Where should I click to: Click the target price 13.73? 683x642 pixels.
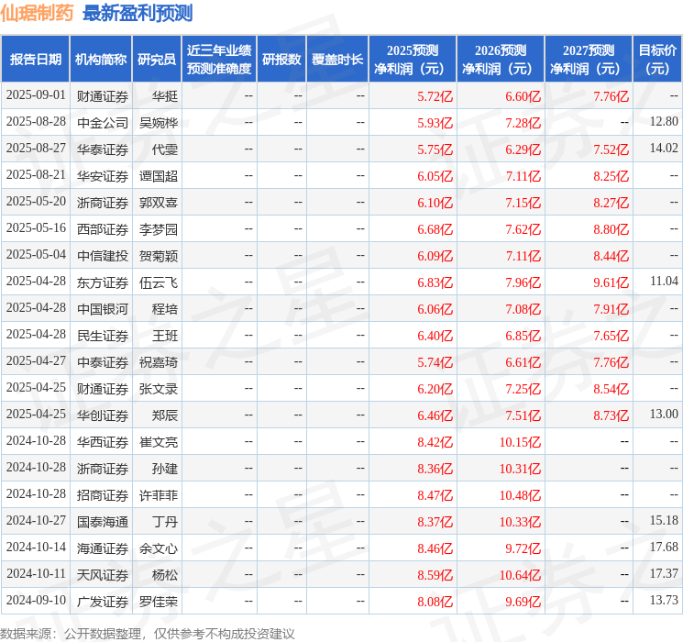(664, 600)
